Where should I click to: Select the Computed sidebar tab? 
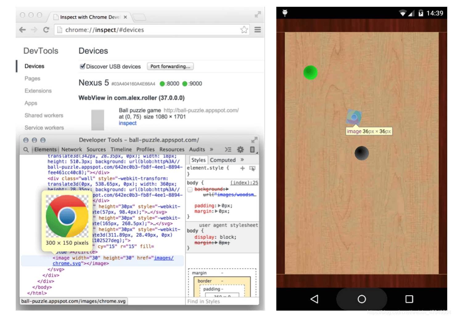tap(223, 160)
